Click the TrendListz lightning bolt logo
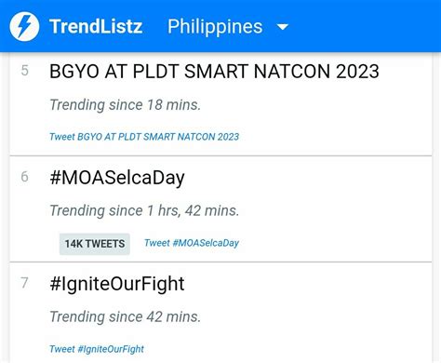441x363 pixels. click(24, 26)
